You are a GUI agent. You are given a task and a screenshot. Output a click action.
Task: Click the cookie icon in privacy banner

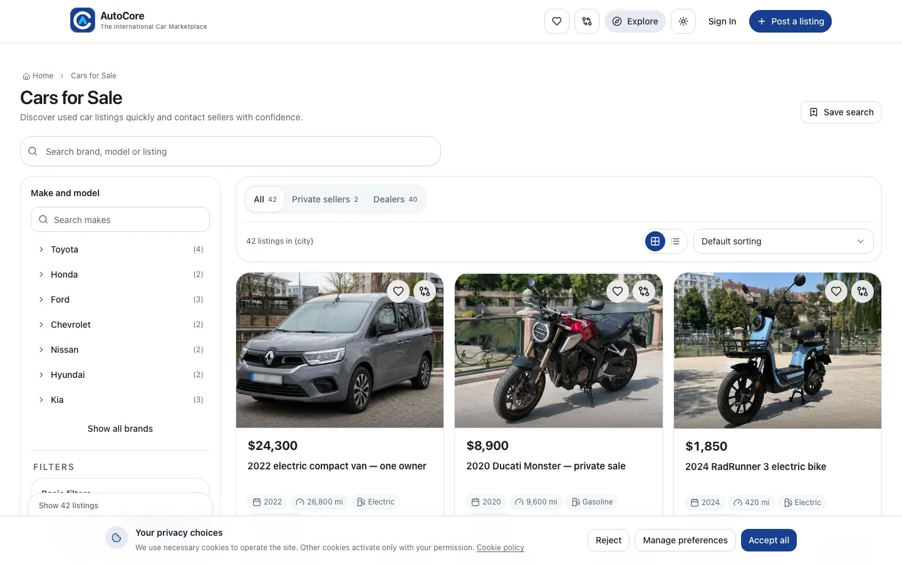pos(117,538)
